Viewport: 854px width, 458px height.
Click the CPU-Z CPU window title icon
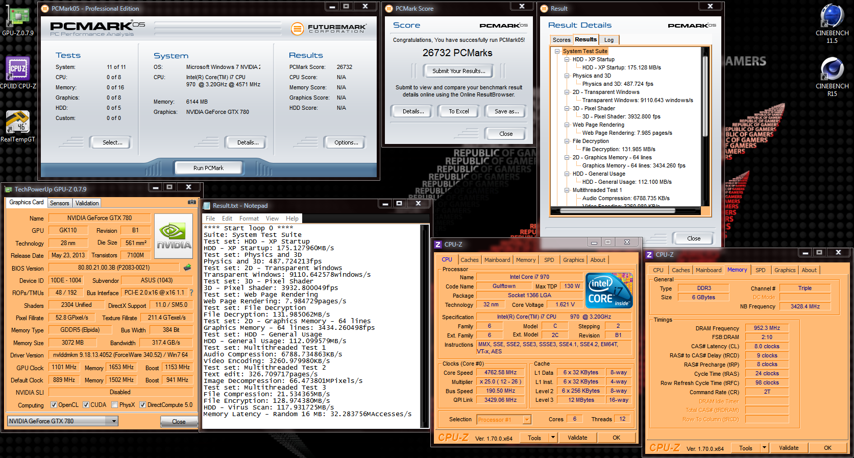pyautogui.click(x=438, y=244)
